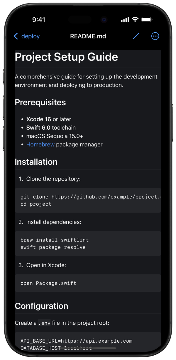Tap the back chevron icon

(16, 36)
